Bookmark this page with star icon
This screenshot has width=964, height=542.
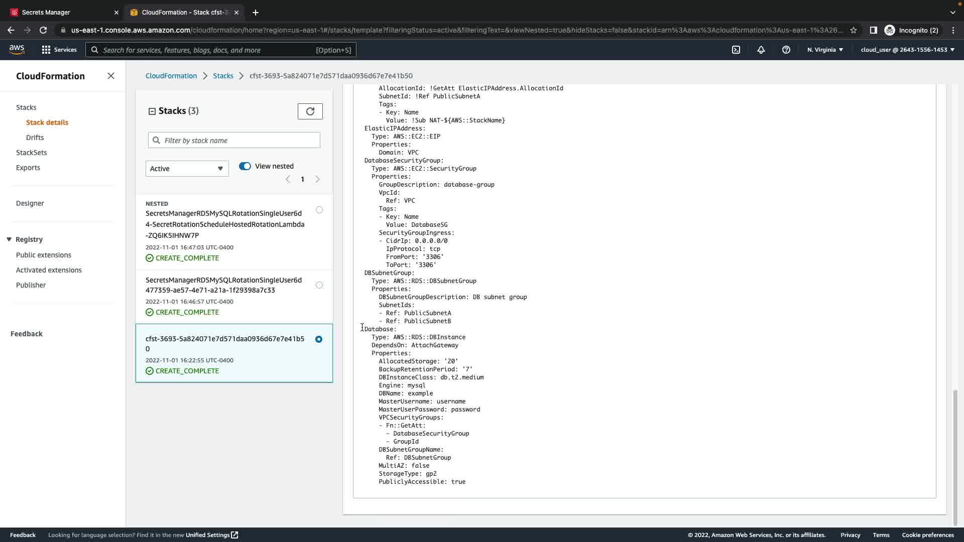(853, 30)
